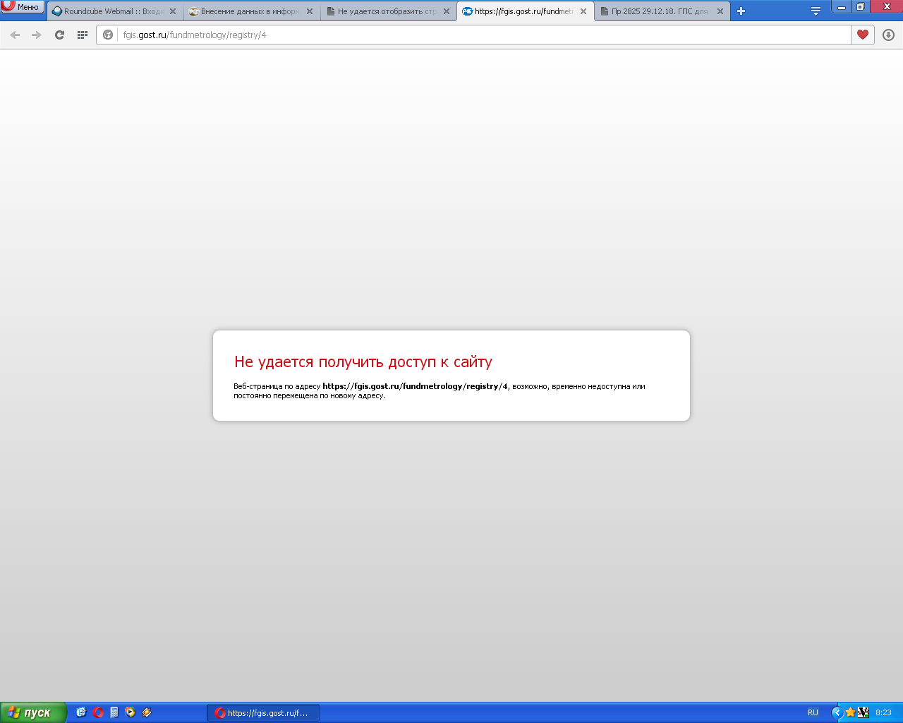Click the Пуск start button

tap(33, 712)
